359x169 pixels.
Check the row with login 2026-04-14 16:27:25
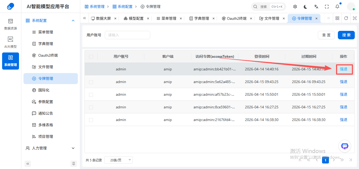91,107
